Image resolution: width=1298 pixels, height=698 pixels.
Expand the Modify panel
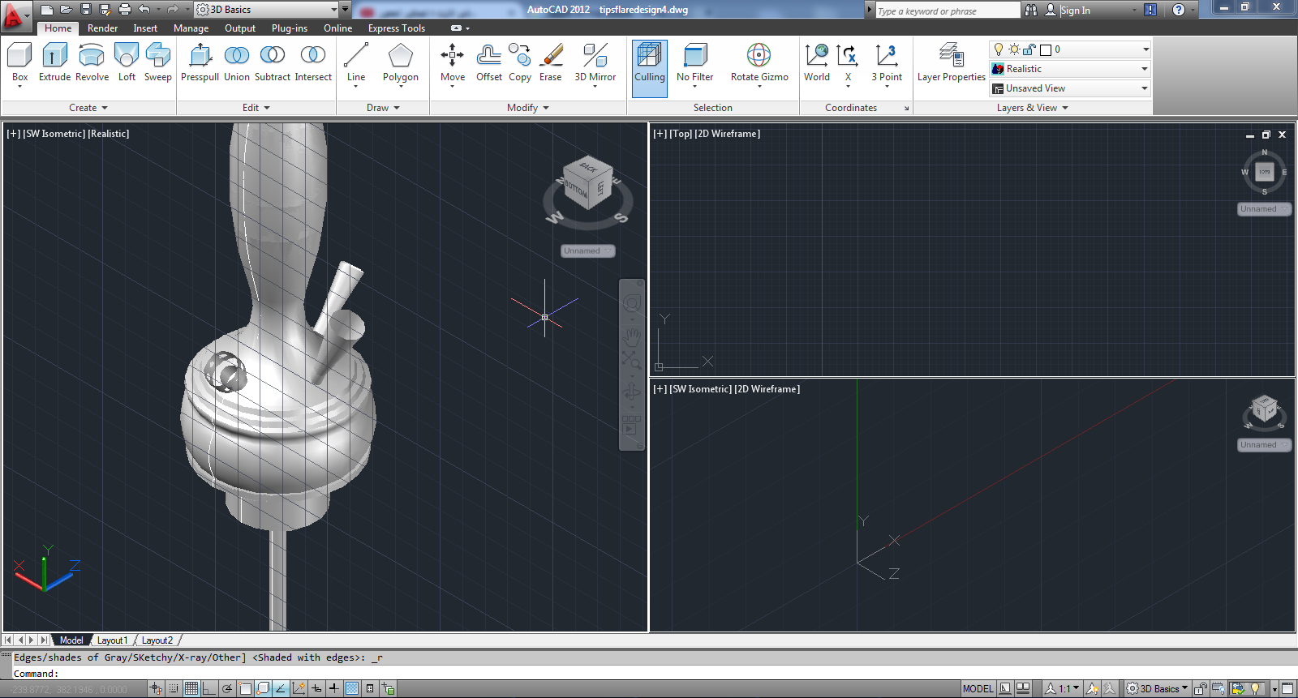tap(528, 108)
